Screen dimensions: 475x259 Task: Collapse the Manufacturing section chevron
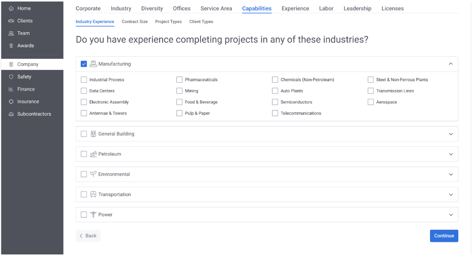450,64
